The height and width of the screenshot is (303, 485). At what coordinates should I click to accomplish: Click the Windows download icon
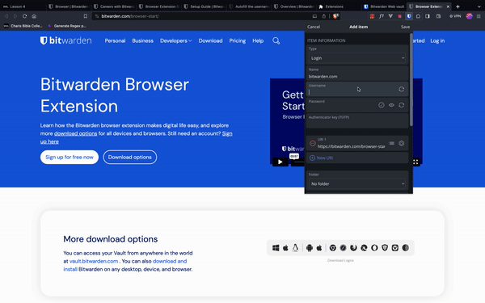(276, 248)
